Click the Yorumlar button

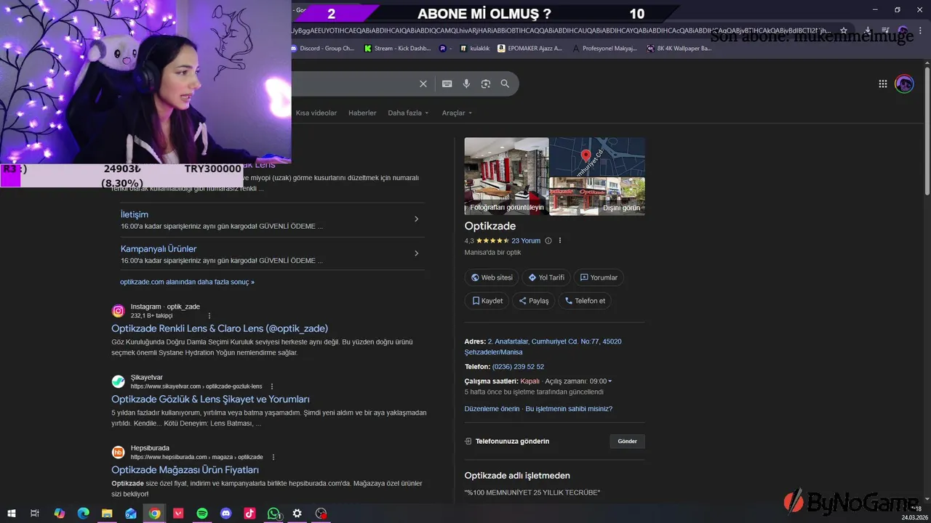(599, 277)
